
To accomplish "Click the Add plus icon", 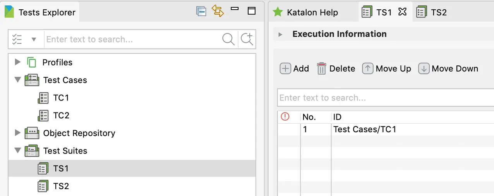I will click(x=285, y=69).
